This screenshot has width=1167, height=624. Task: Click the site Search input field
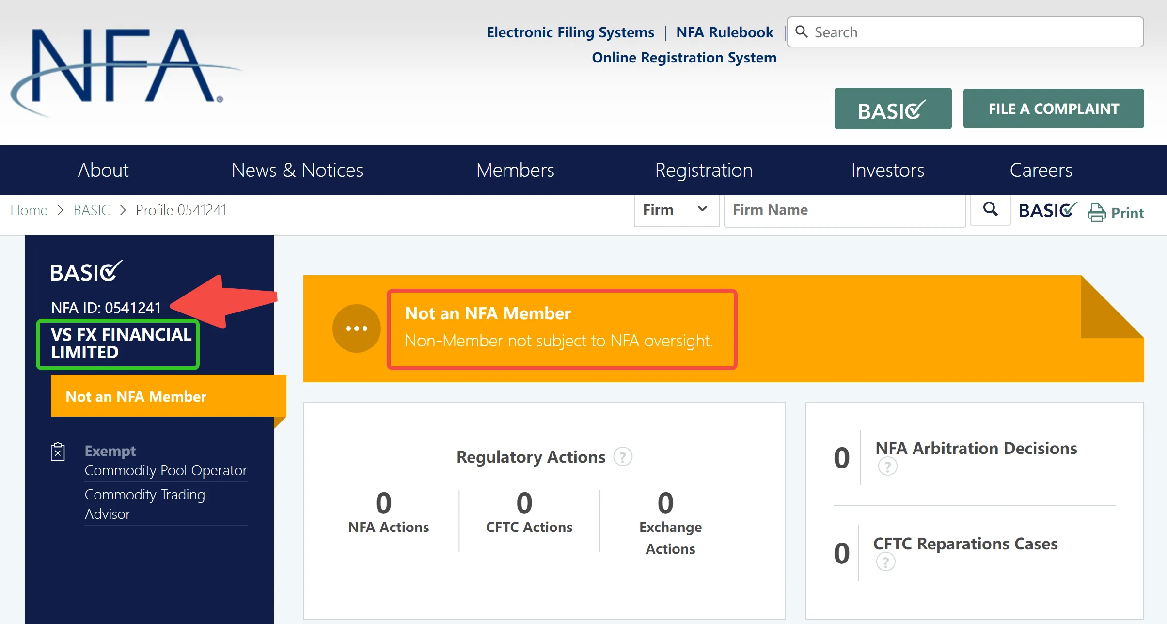965,32
